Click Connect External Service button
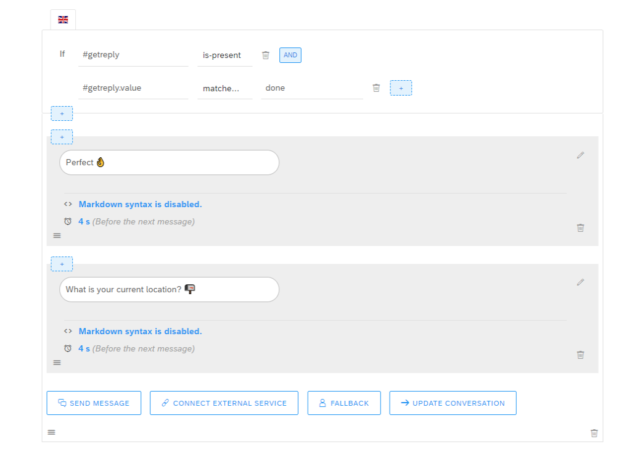Image resolution: width=640 pixels, height=460 pixels. point(224,403)
